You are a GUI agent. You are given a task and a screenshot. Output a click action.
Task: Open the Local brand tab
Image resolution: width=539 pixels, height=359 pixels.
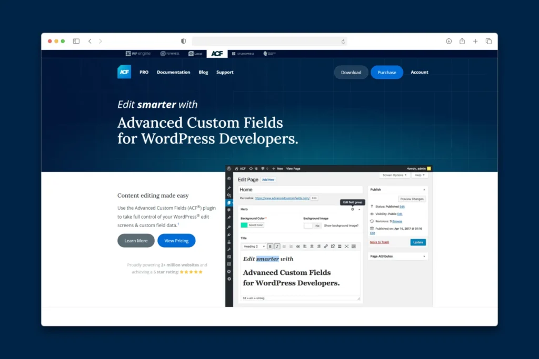coord(195,54)
